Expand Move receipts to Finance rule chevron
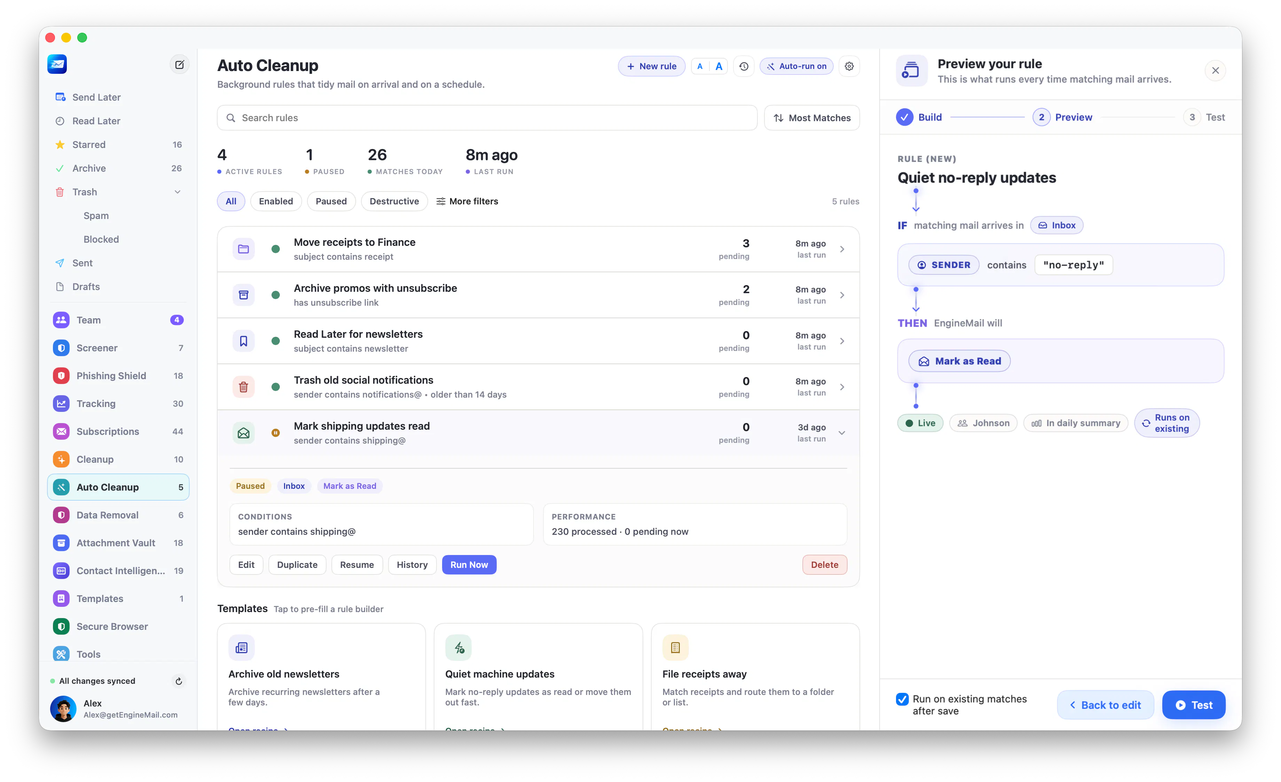 coord(842,249)
